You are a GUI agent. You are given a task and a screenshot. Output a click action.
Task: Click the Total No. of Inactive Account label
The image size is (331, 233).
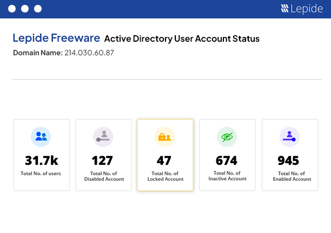(228, 176)
